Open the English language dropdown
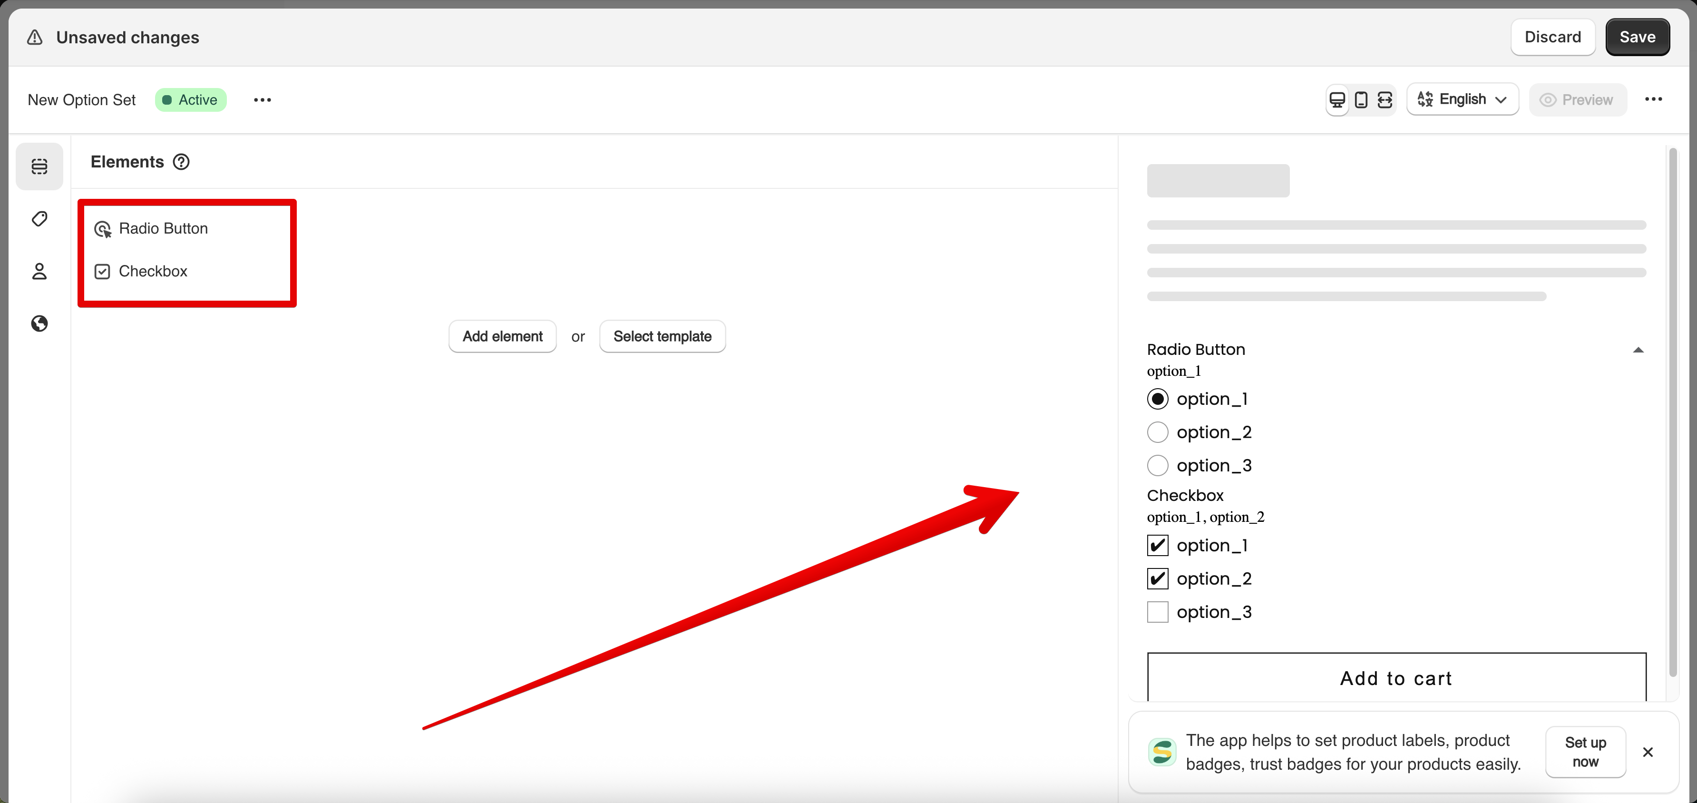Viewport: 1697px width, 803px height. tap(1463, 99)
